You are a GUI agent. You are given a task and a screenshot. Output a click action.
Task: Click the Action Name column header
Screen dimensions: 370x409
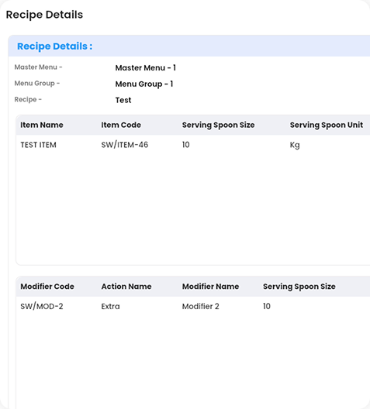click(x=126, y=287)
